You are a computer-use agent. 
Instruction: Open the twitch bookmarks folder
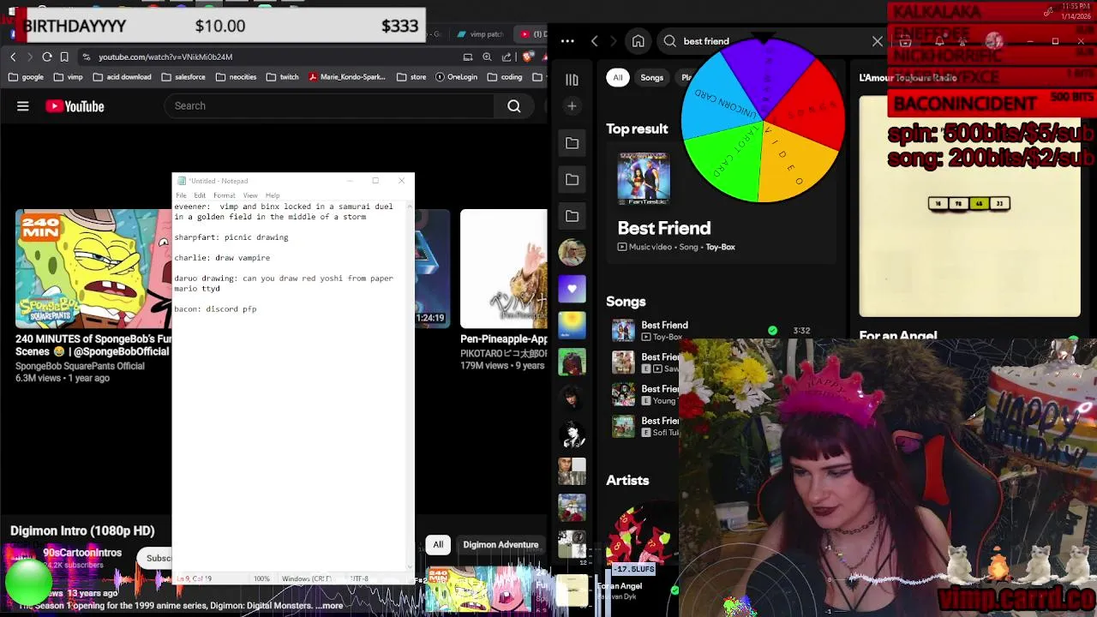(283, 76)
